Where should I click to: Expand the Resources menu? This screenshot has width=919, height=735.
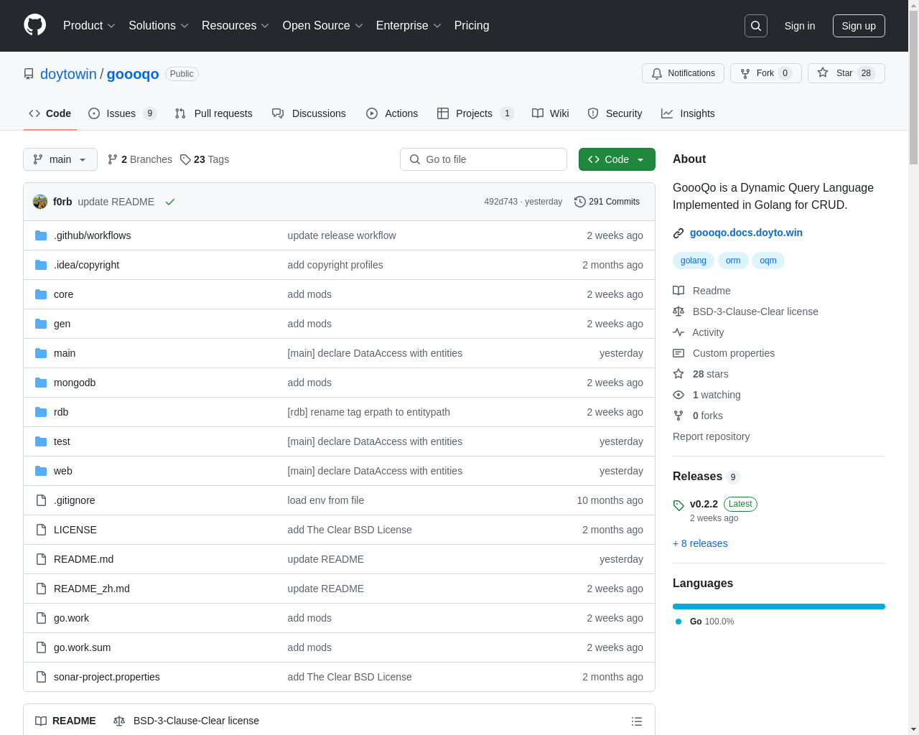[x=235, y=25]
